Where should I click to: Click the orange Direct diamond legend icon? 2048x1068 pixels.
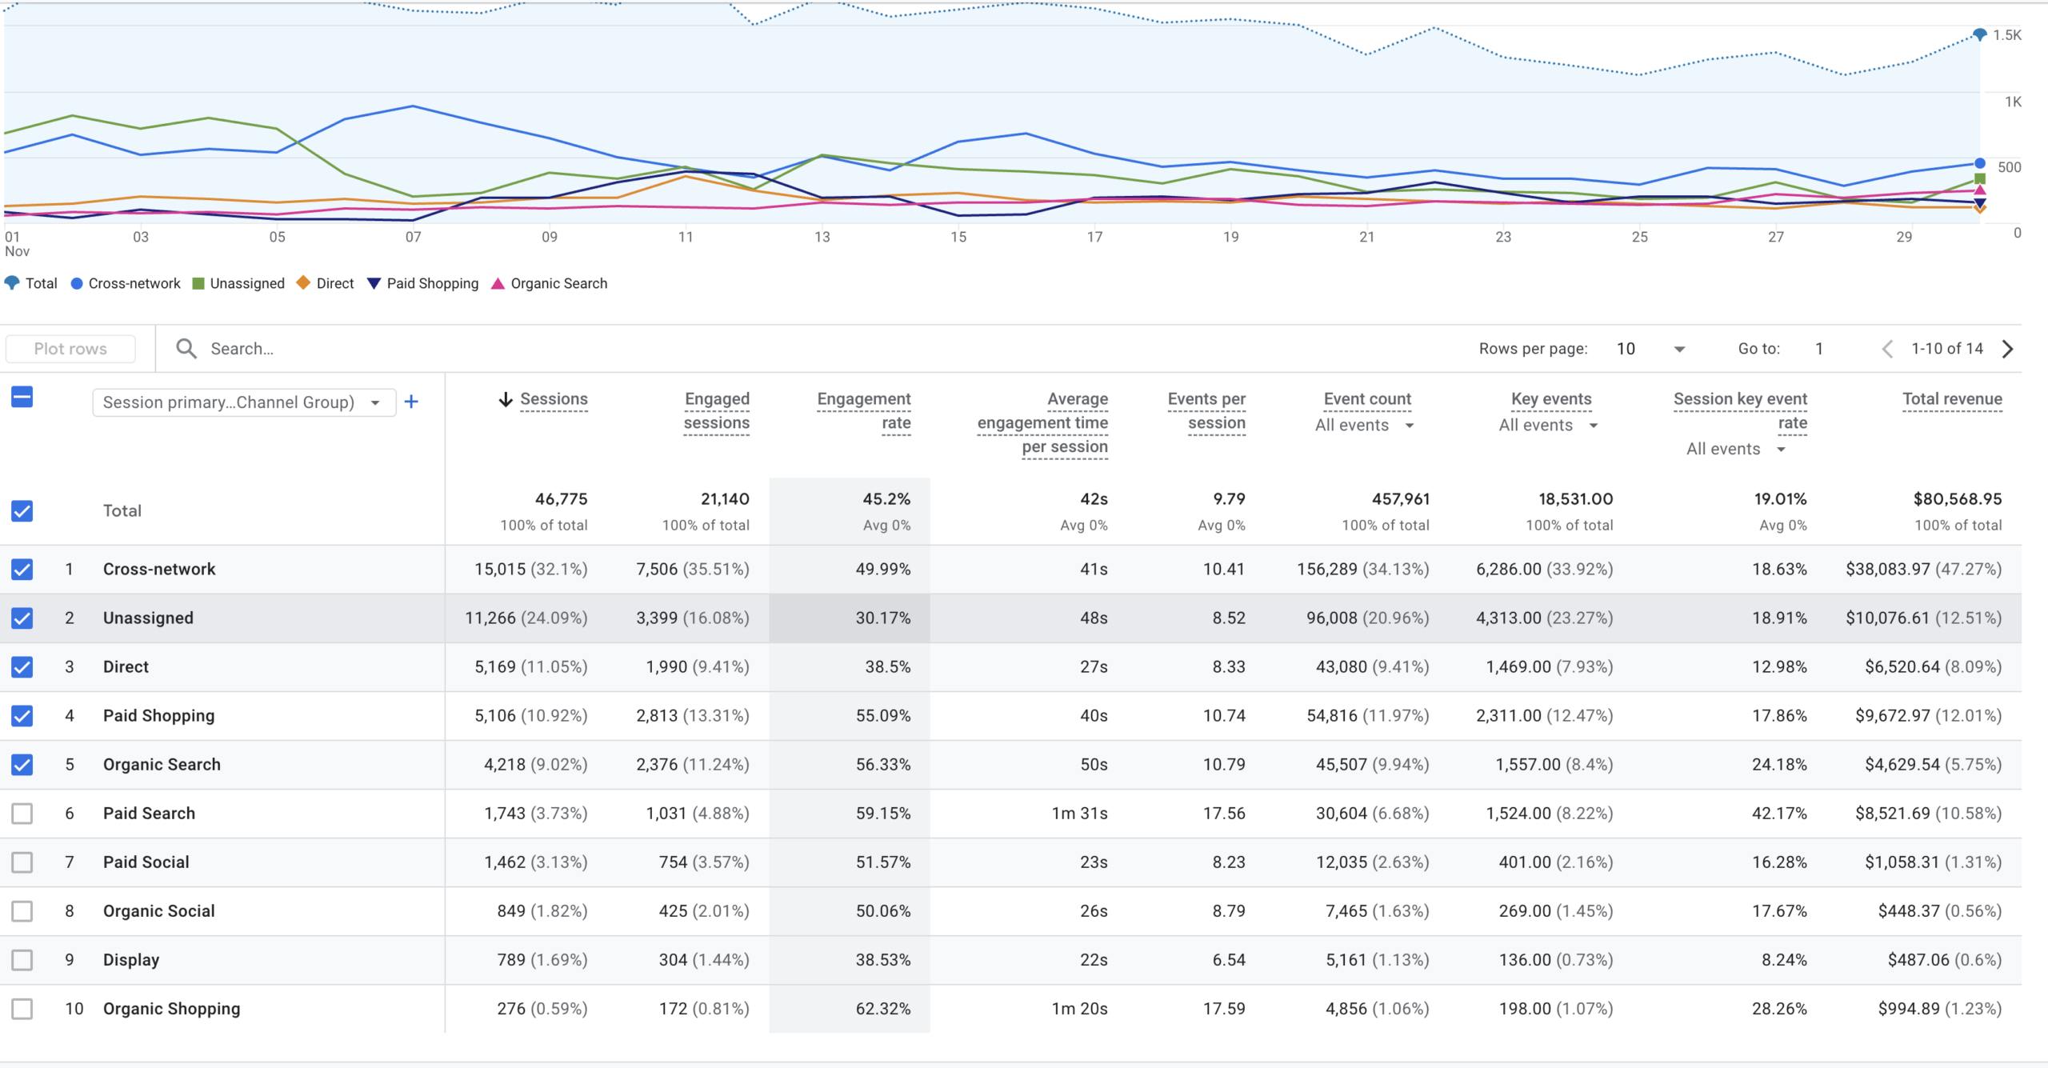click(x=302, y=282)
